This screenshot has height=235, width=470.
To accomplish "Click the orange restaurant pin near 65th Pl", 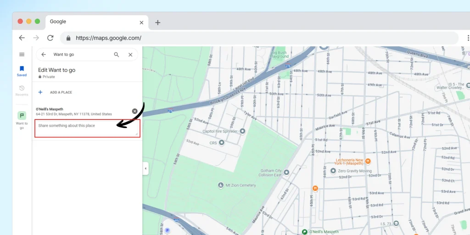I will [315, 188].
